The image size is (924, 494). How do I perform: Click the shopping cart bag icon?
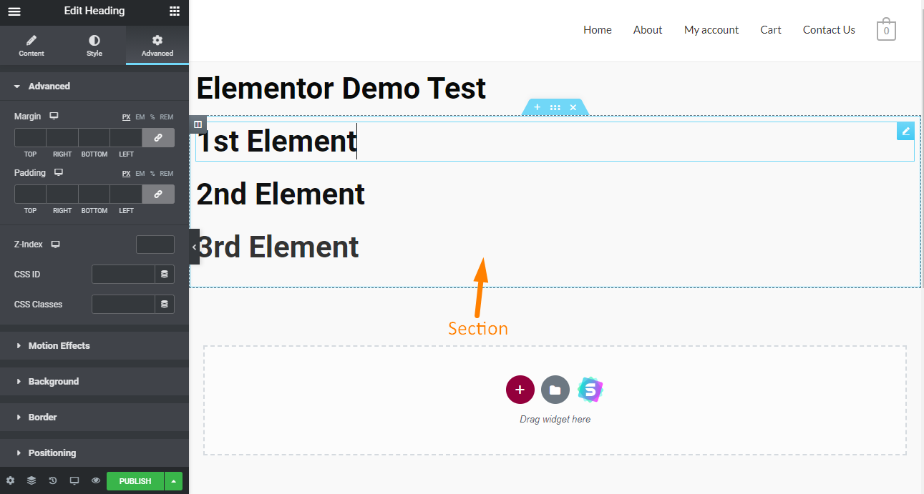(x=886, y=29)
